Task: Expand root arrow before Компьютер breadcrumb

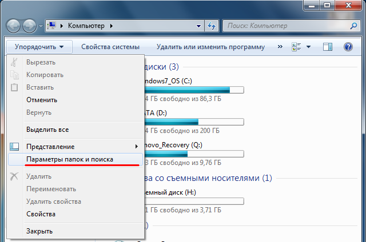Action: [x=62, y=26]
